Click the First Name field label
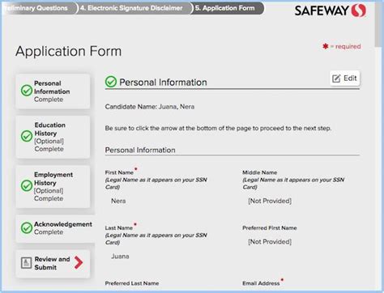 click(x=119, y=172)
